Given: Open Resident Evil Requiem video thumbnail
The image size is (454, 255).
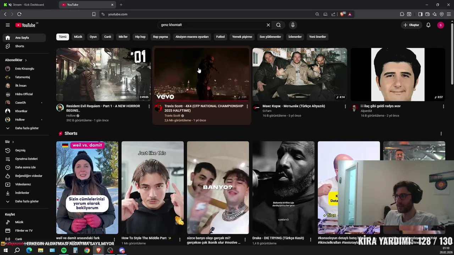Looking at the screenshot, I should (x=104, y=74).
